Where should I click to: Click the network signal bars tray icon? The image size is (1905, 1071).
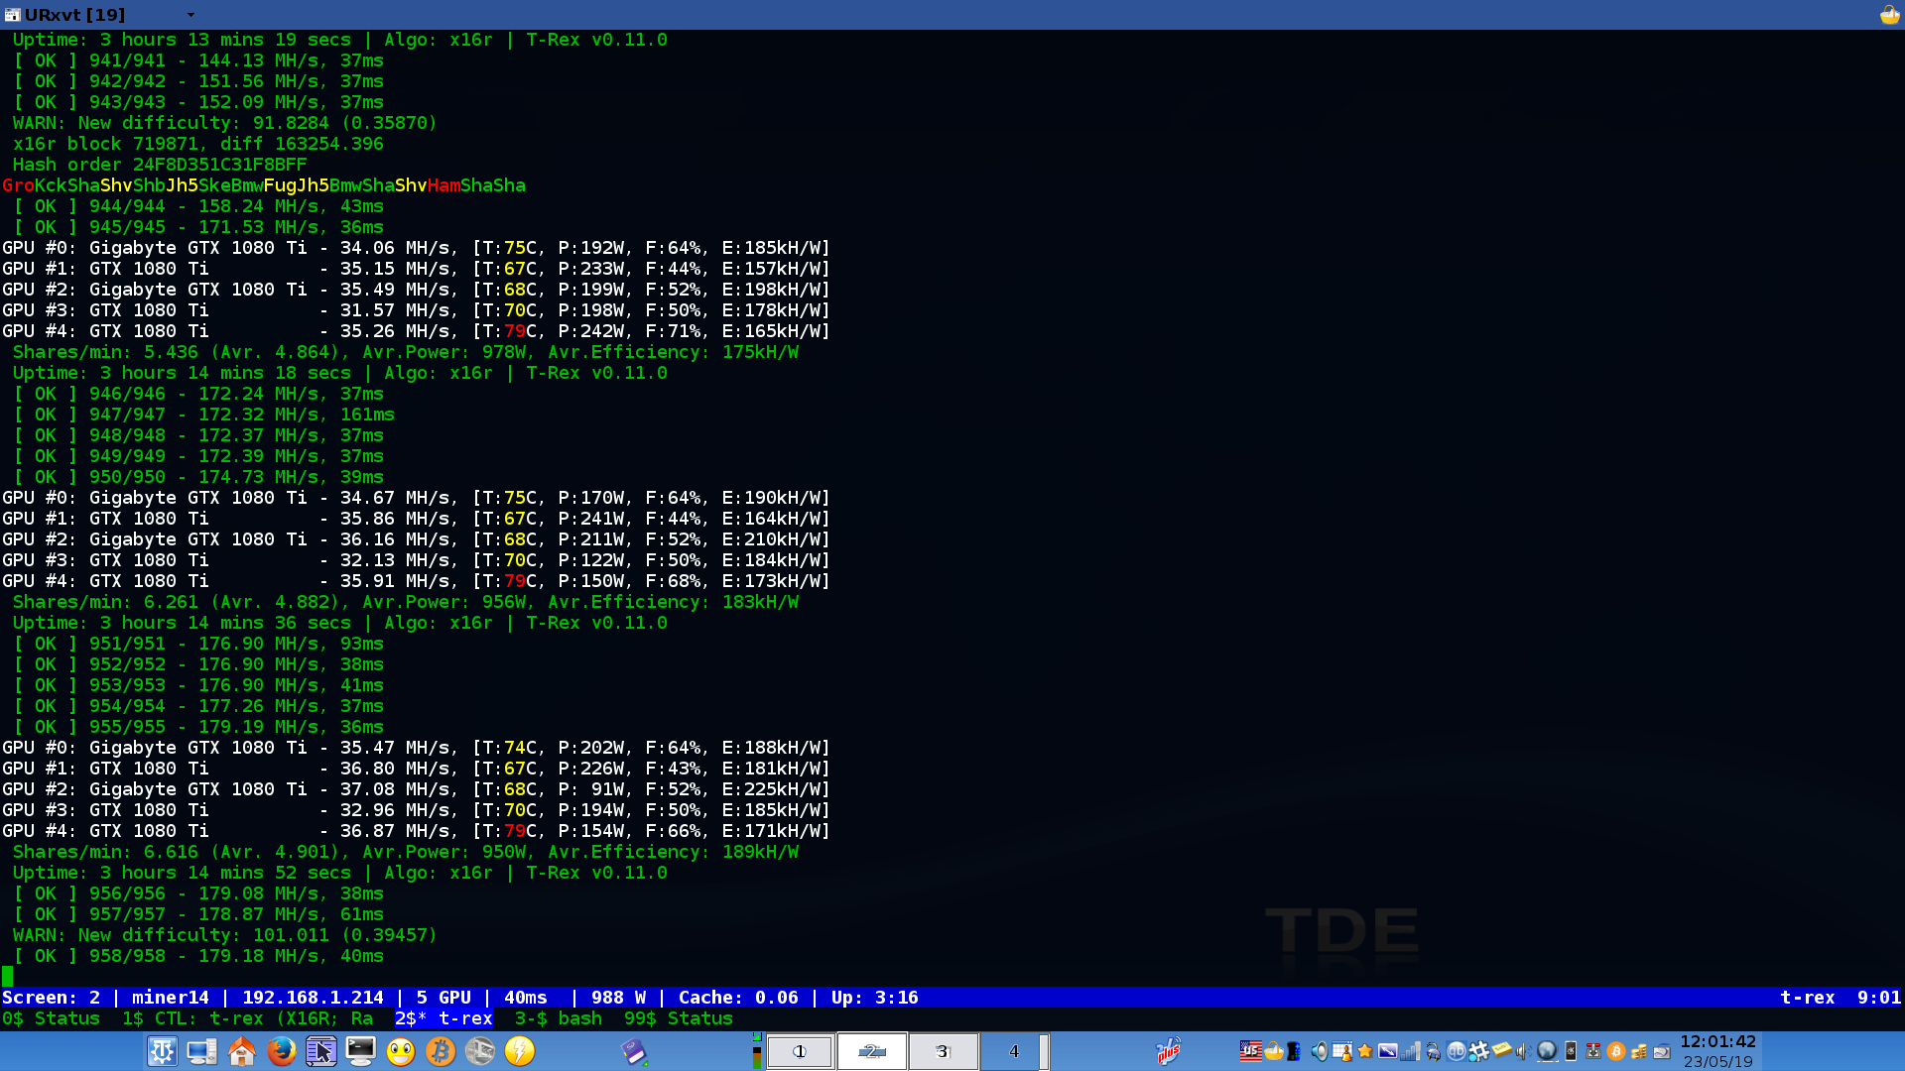pos(1410,1051)
